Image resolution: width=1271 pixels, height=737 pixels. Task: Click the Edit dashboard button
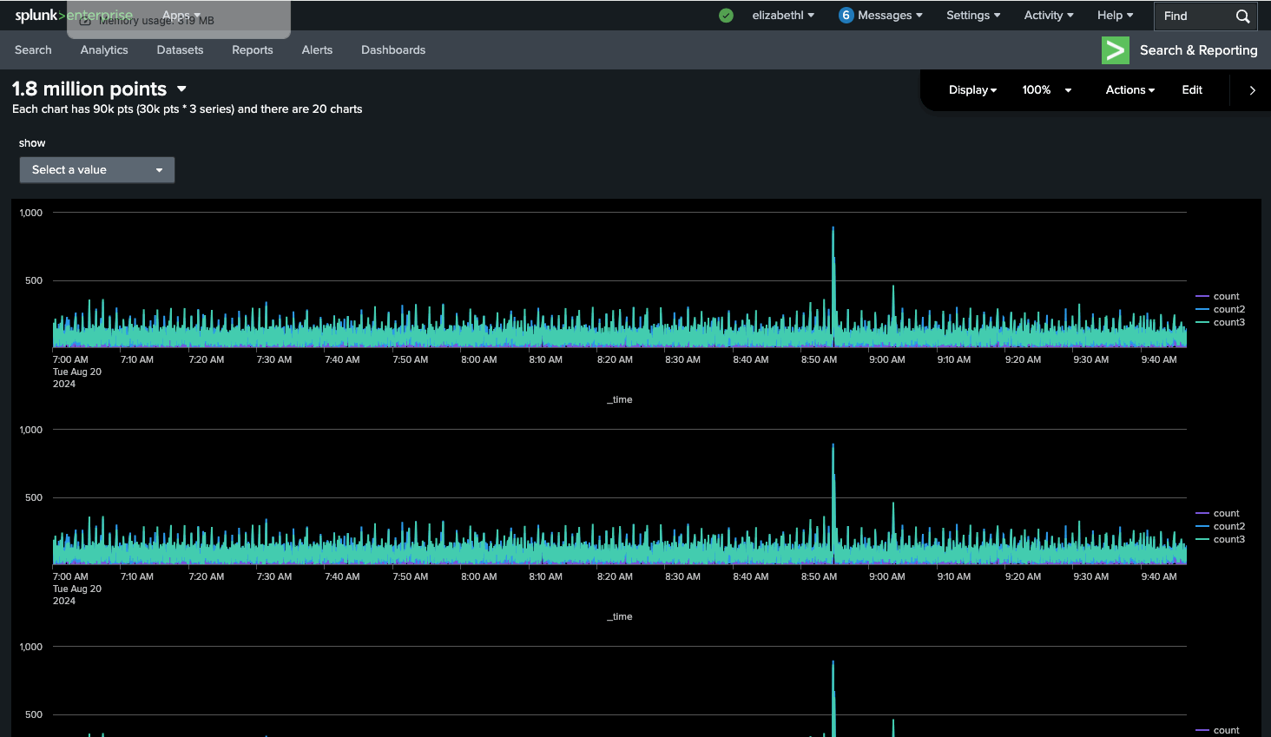click(1191, 90)
